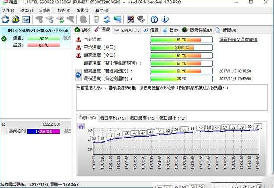Open the 磁盘(Z) menu
Viewport: 274px width, 188px height.
point(27,10)
